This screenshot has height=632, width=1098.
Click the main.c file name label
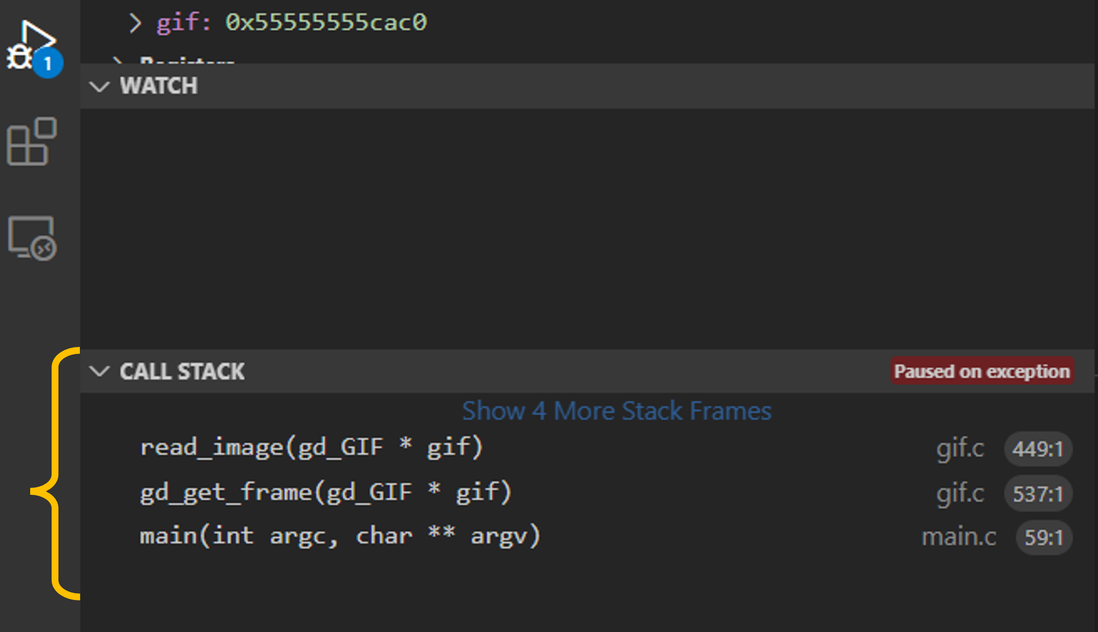[x=959, y=537]
